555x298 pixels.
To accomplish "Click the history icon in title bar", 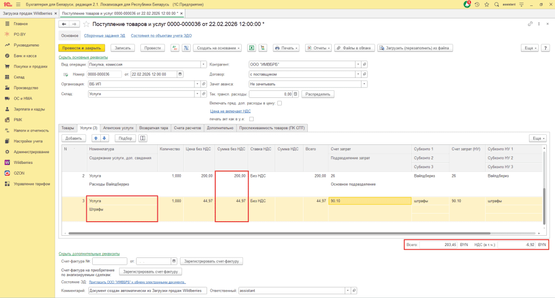I will pyautogui.click(x=476, y=4).
